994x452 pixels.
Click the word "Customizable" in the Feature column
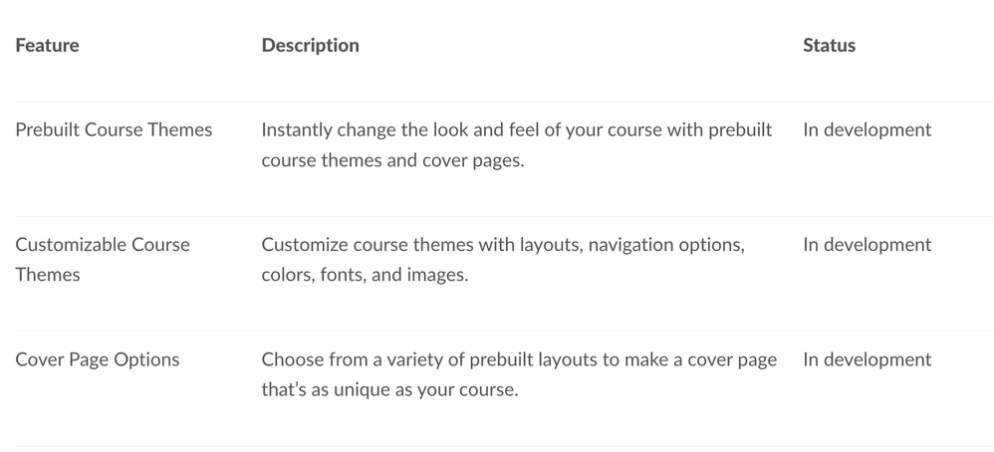click(69, 244)
